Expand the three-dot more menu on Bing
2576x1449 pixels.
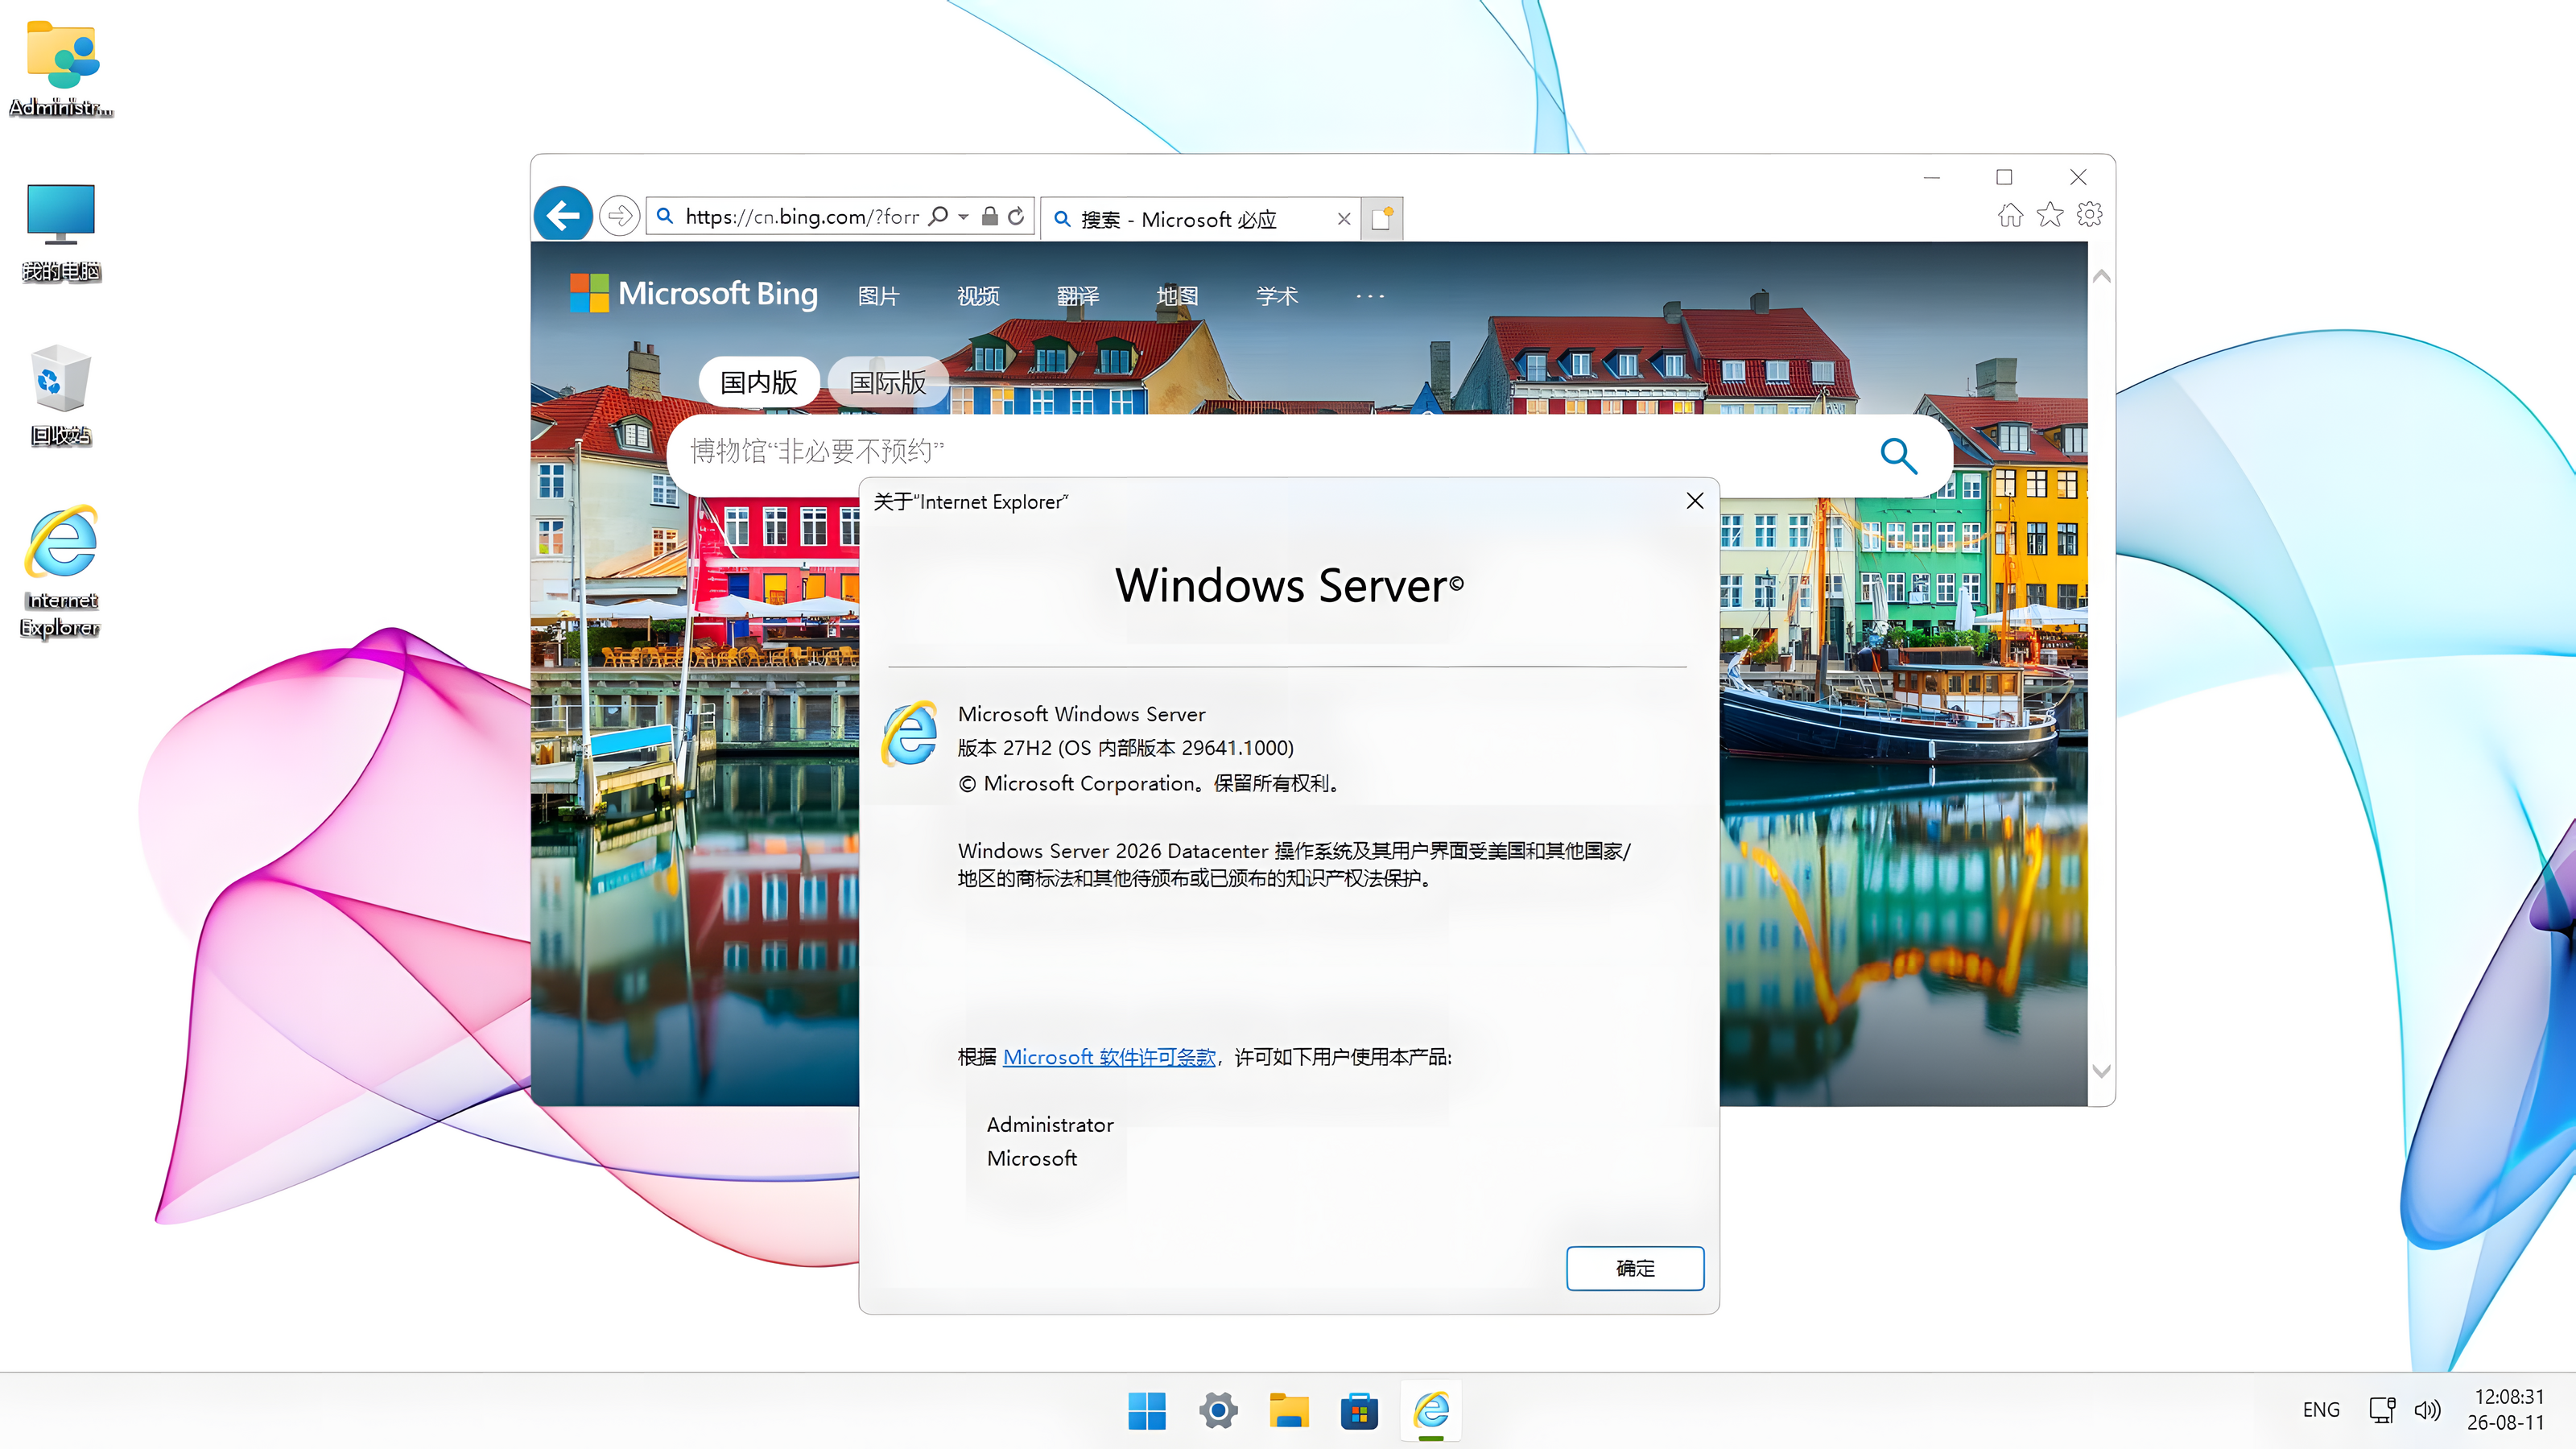click(x=1370, y=296)
